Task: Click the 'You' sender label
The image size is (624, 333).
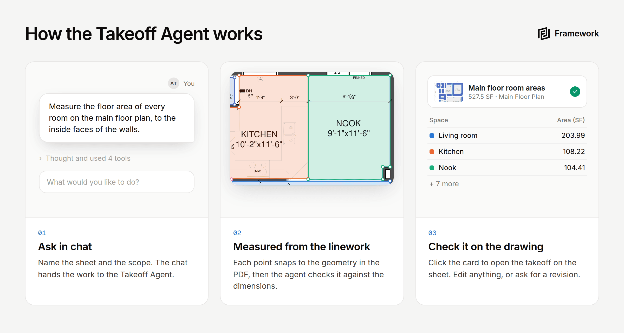Action: point(189,84)
